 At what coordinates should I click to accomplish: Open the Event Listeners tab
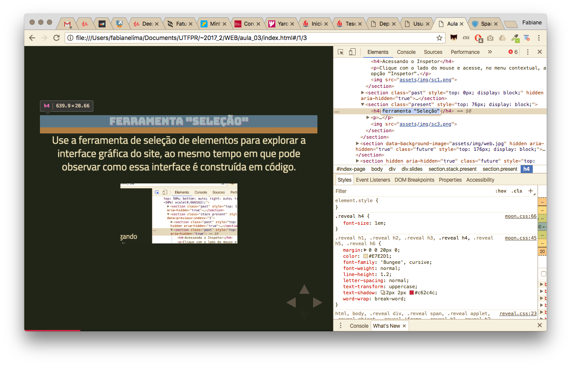click(x=373, y=180)
